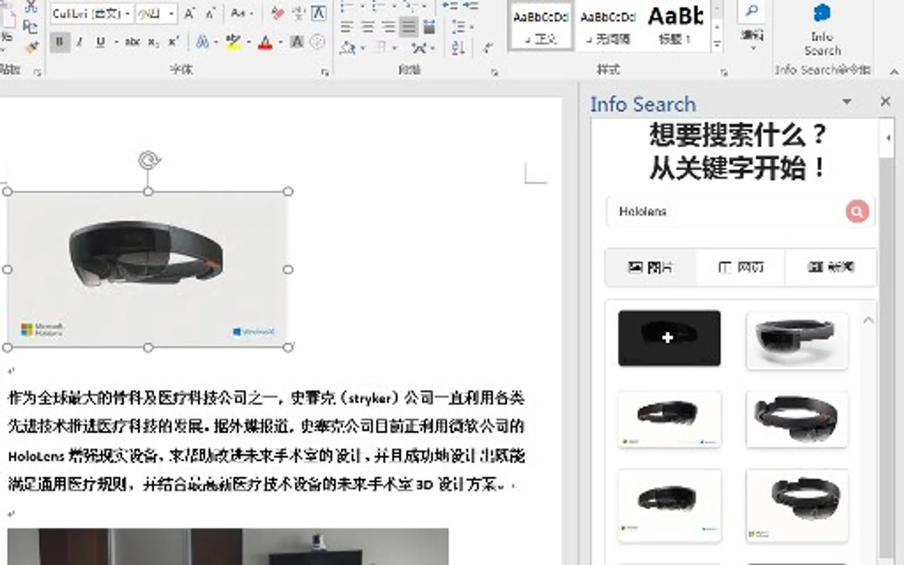Click the text highlight color icon

(x=232, y=42)
